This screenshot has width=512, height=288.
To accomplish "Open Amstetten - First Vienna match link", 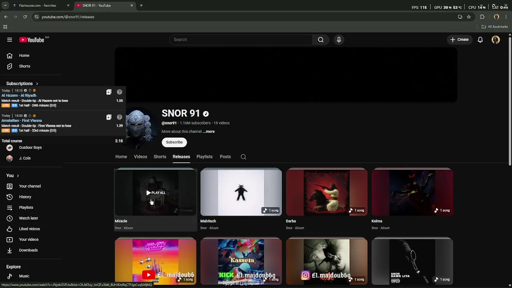I will (x=22, y=121).
